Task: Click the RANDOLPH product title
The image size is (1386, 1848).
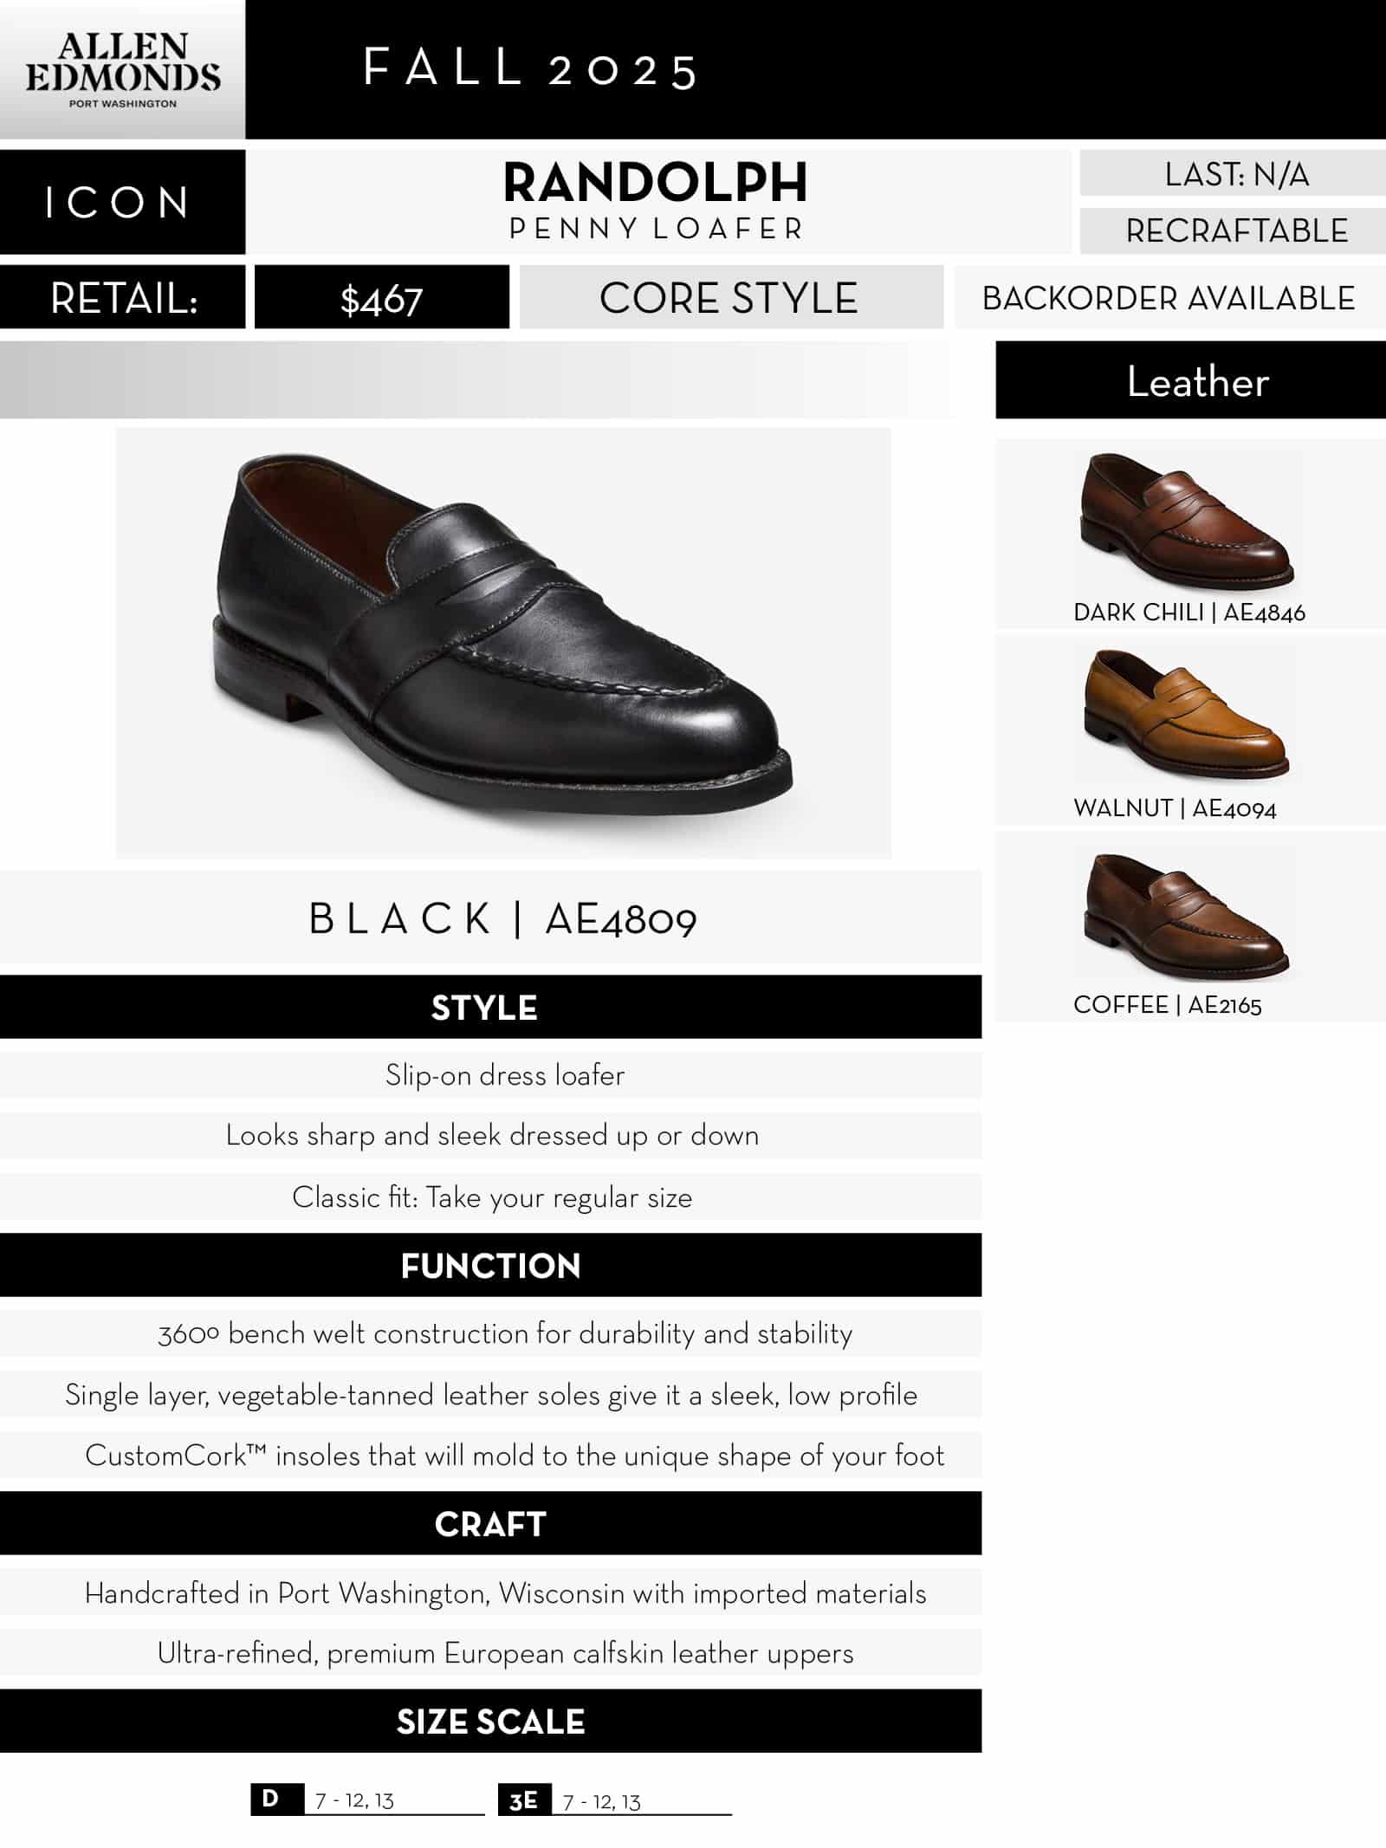Action: click(656, 183)
